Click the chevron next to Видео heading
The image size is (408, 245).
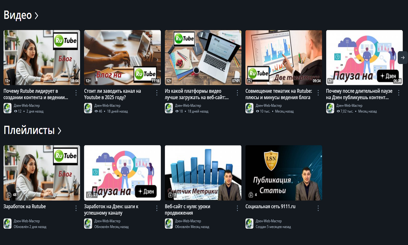point(36,16)
